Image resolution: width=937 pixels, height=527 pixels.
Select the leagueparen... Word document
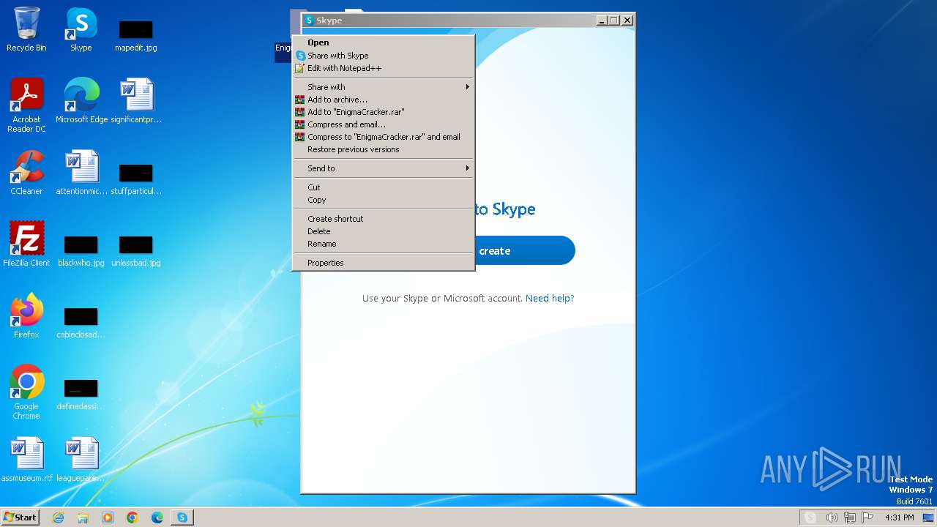(81, 460)
